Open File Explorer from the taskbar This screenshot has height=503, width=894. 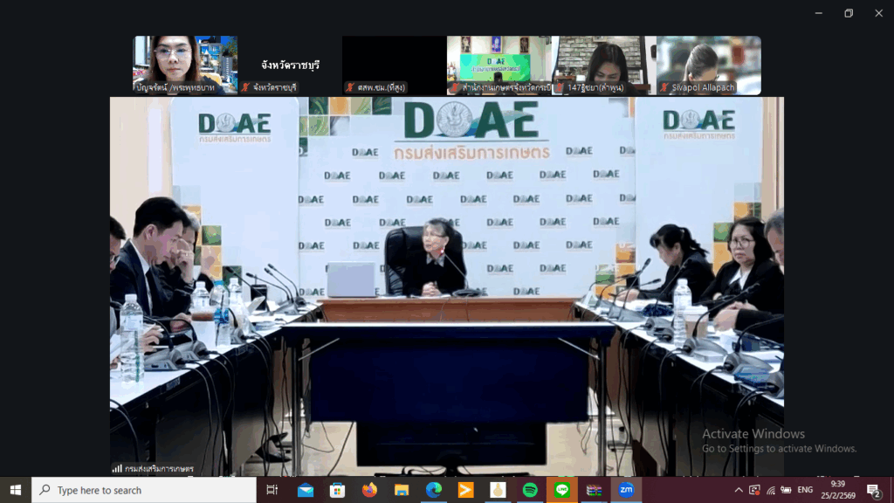(x=402, y=490)
